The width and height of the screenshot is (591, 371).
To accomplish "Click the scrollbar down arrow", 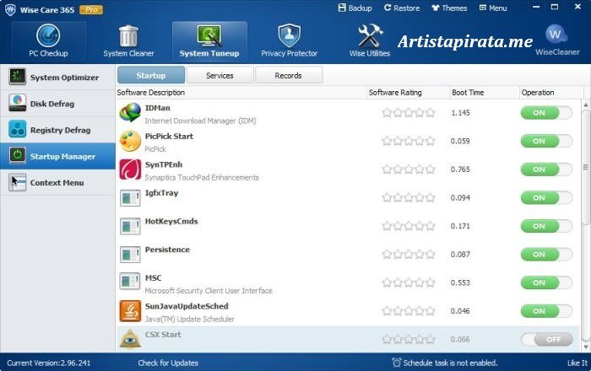I will [x=585, y=347].
